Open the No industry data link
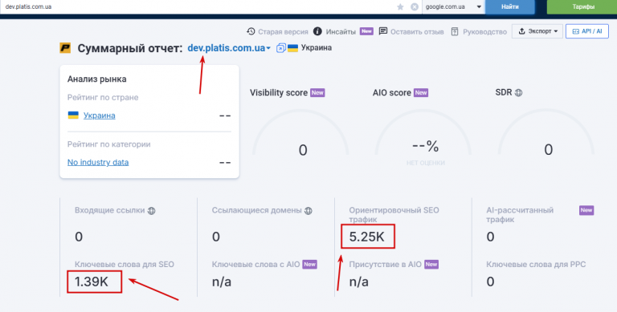Screen dimensions: 617x312 (x=98, y=162)
